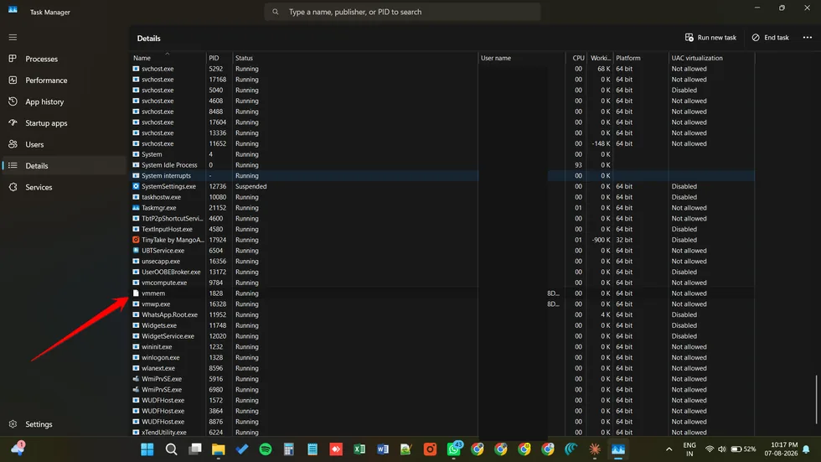Open the battery status indicator
821x462 pixels.
coord(743,449)
